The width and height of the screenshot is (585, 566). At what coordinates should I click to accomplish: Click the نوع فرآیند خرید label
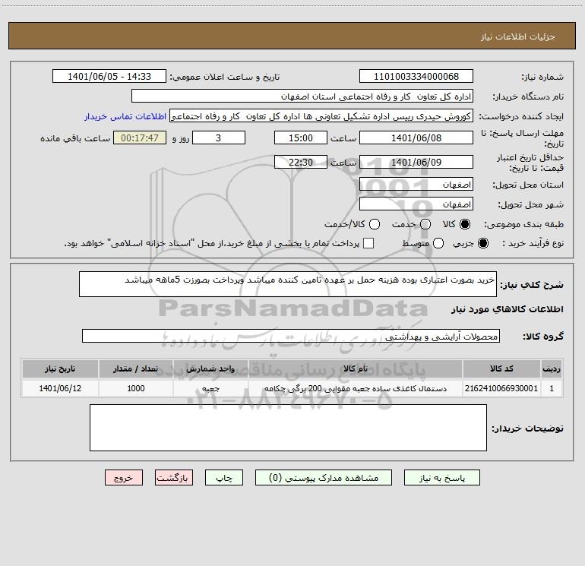point(533,243)
